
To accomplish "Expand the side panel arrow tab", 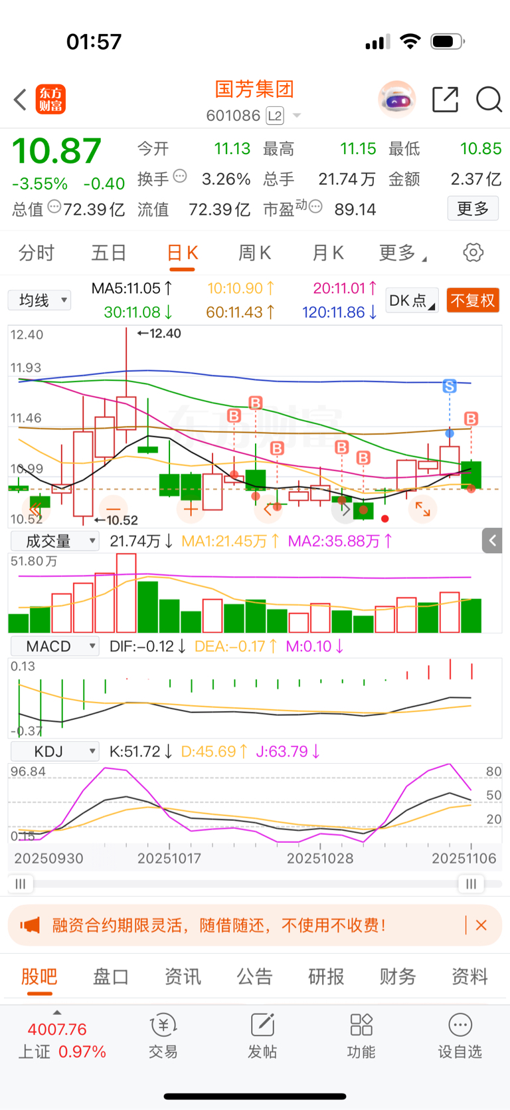I will point(492,541).
